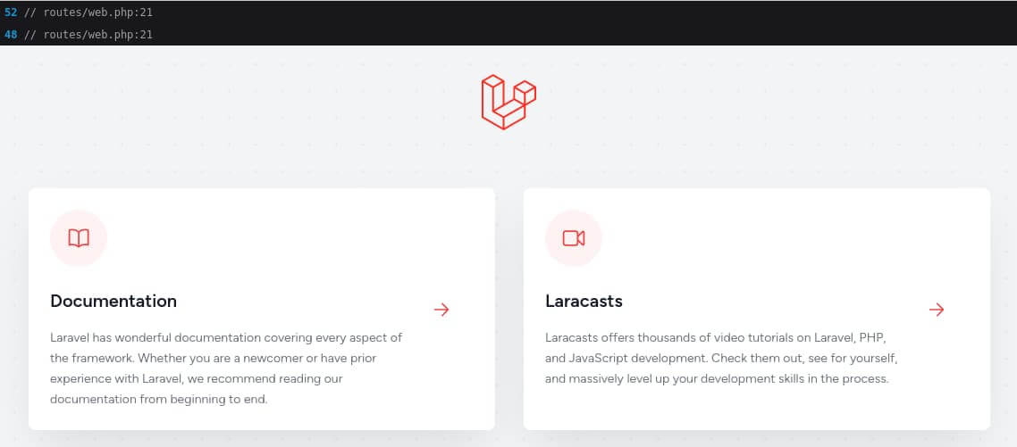Screen dimensions: 1017x447
Task: Follow the arrow on the Laracasts card
Action: pyautogui.click(x=936, y=310)
